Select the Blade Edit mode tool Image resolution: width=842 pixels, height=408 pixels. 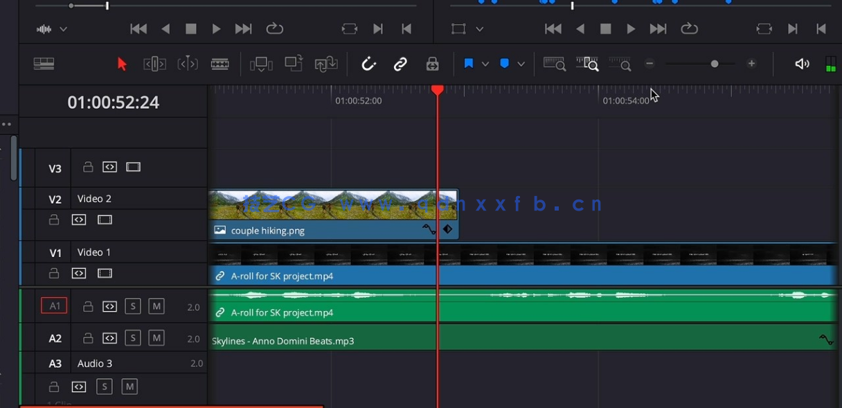tap(220, 64)
